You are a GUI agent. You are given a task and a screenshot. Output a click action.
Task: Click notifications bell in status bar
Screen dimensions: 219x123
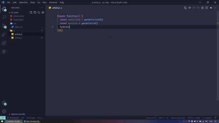coord(215,118)
